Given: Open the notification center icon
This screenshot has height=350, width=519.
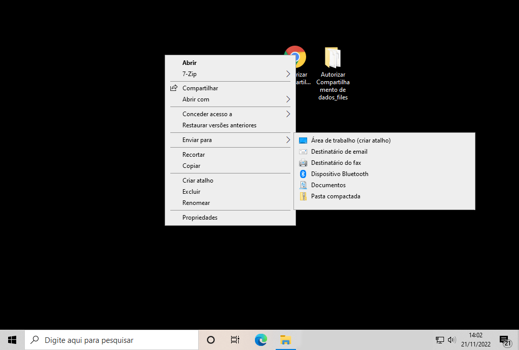Looking at the screenshot, I should [x=504, y=340].
